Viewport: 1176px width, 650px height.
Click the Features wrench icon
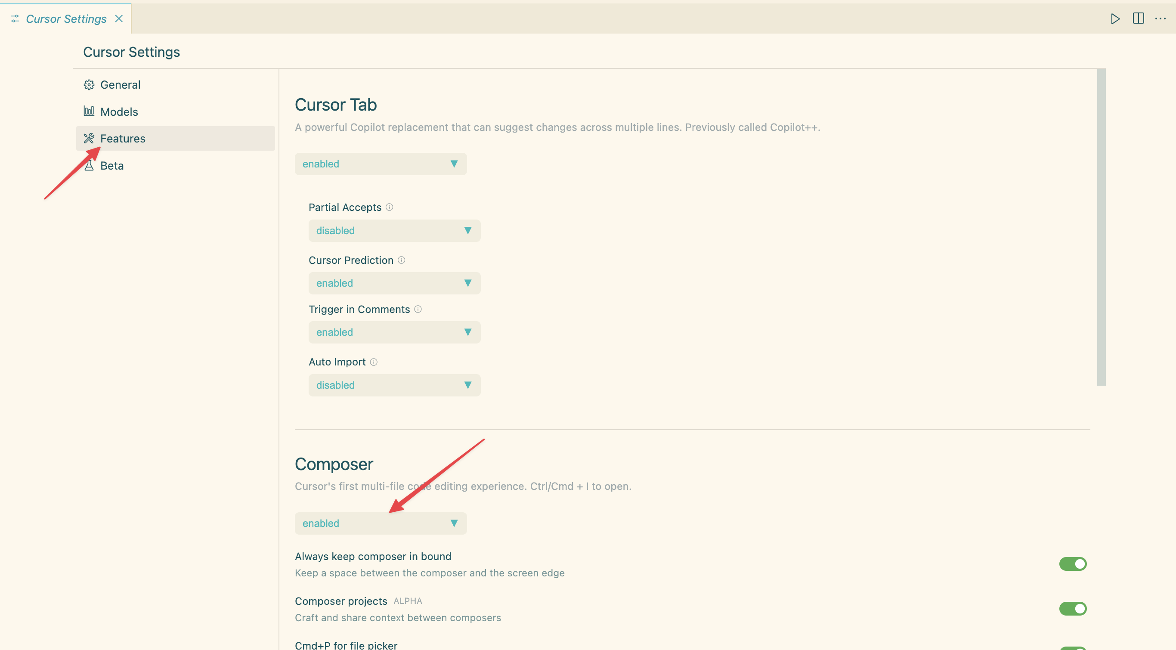[x=89, y=138]
